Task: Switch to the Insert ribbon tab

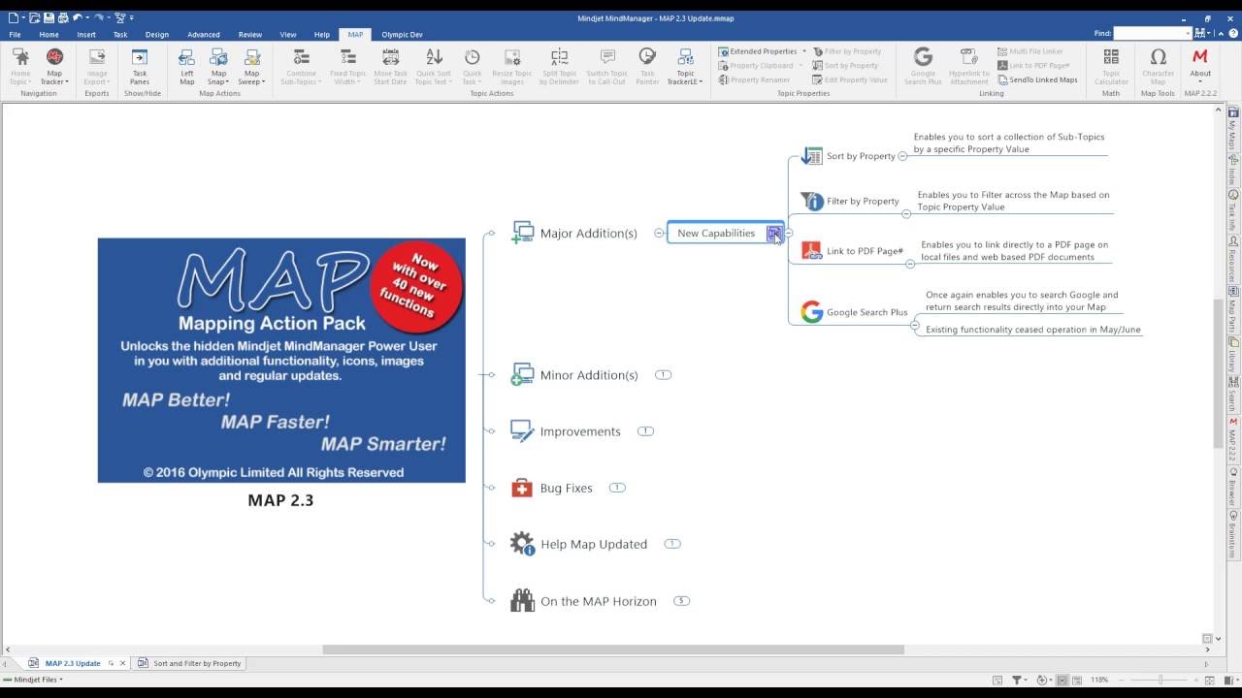Action: click(86, 34)
